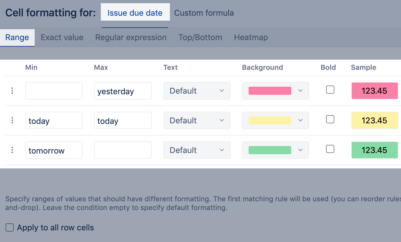Viewport: 401px width, 242px height.
Task: Expand the Text dropdown for the today rule
Action: (x=197, y=120)
